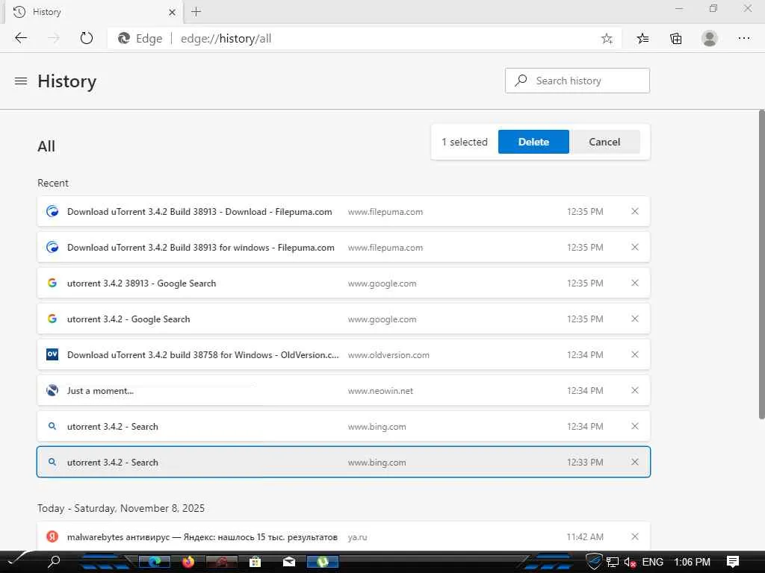Click the Filepuma favicon on first entry

(52, 211)
